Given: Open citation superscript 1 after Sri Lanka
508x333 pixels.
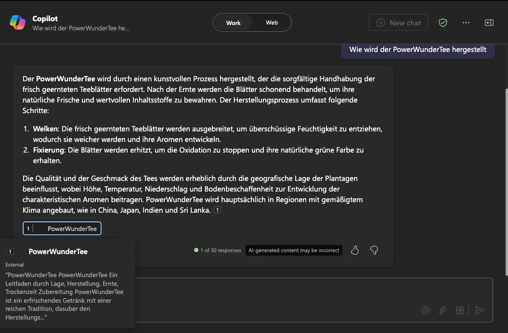Looking at the screenshot, I should click(217, 209).
